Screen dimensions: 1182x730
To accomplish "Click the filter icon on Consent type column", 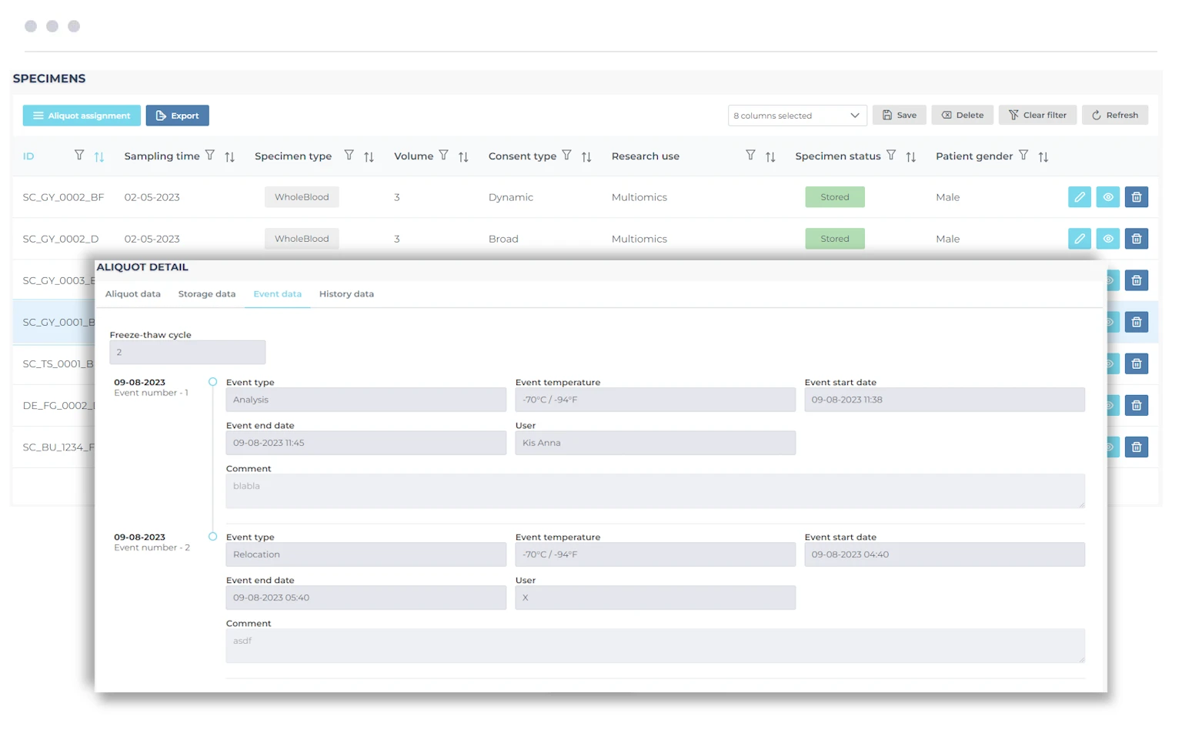I will point(566,156).
